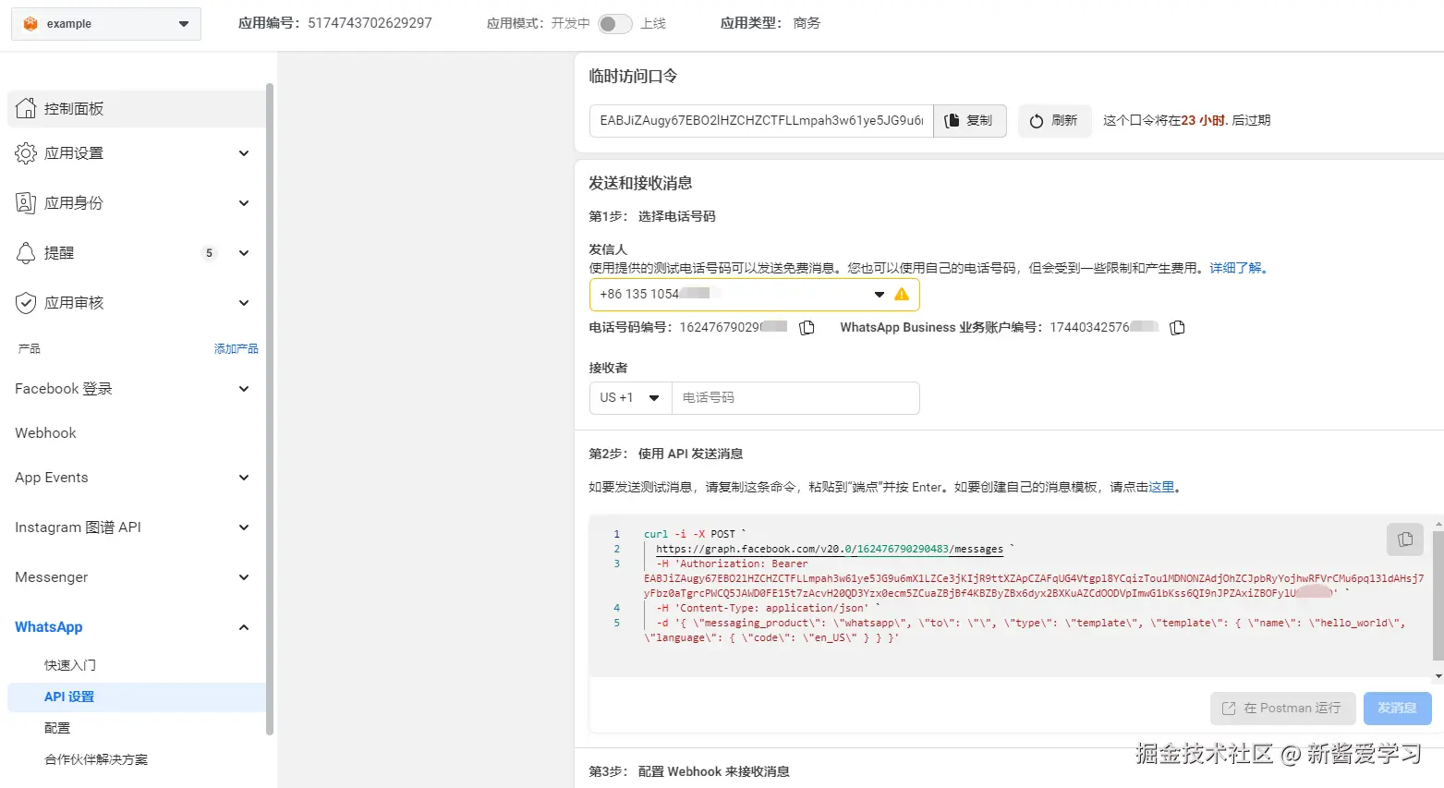
Task: Click the recipient 电话号码 input field
Action: (x=795, y=397)
